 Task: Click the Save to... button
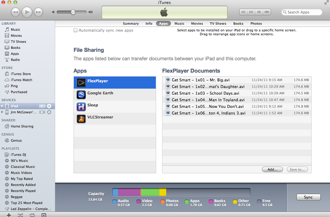(297, 169)
